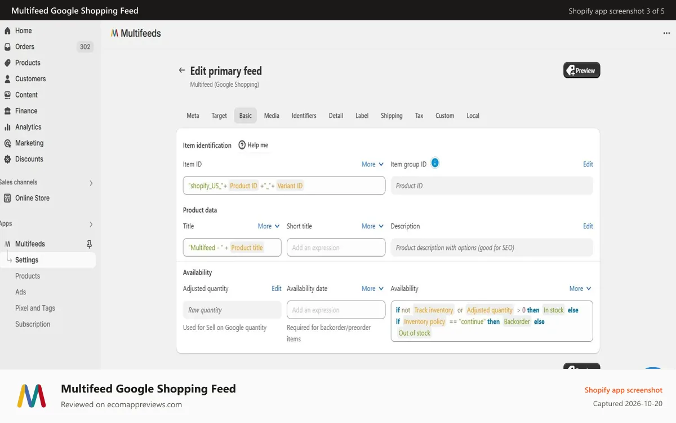
Task: Open Home in the sidebar
Action: click(23, 30)
